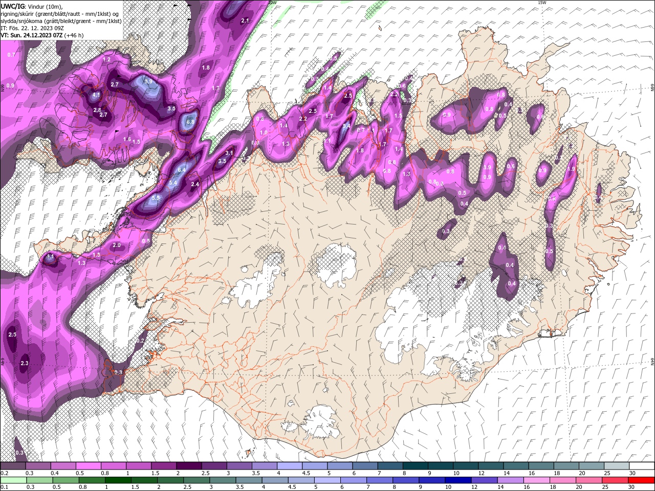Click the 1.9 value label in the east
Image resolution: width=655 pixels, height=491 pixels.
tap(572, 169)
